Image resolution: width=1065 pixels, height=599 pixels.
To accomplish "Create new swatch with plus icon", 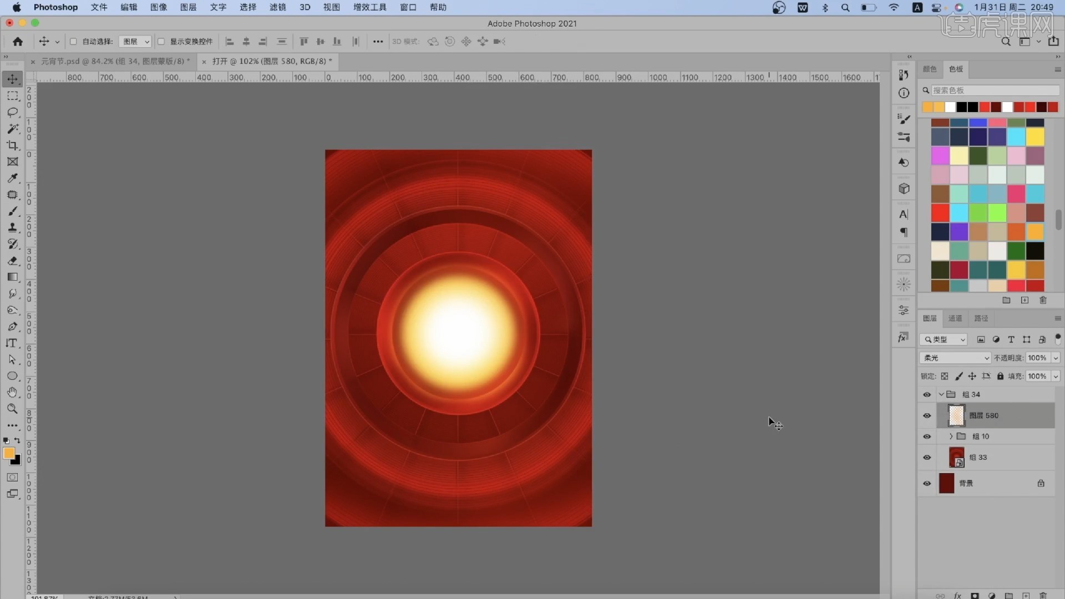I will coord(1025,300).
